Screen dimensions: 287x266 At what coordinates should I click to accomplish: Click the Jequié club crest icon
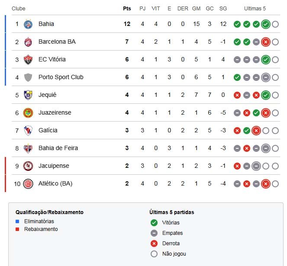28,95
